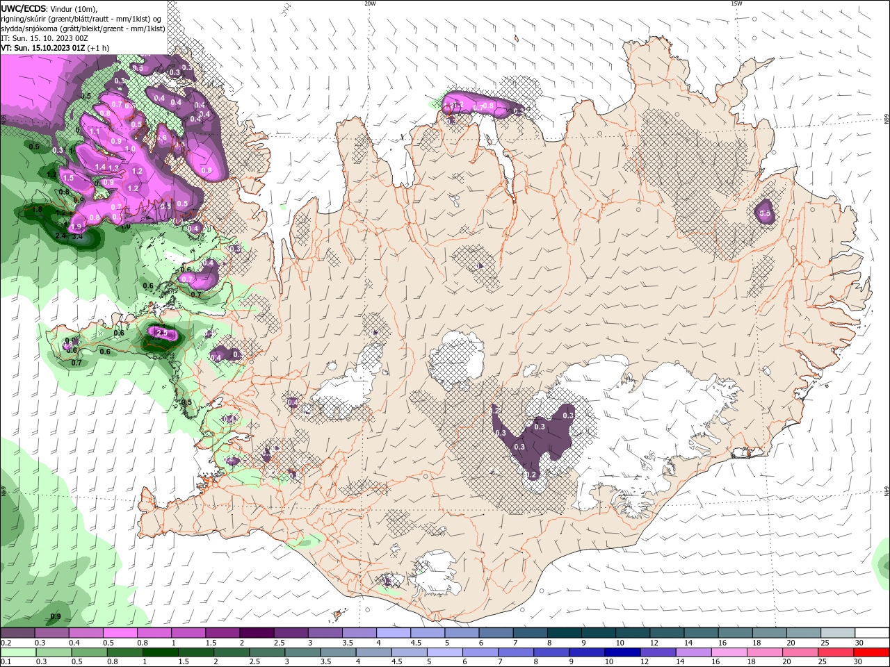The height and width of the screenshot is (667, 890).
Task: Click the '1.8' rain value on the map
Action: pyautogui.click(x=37, y=209)
